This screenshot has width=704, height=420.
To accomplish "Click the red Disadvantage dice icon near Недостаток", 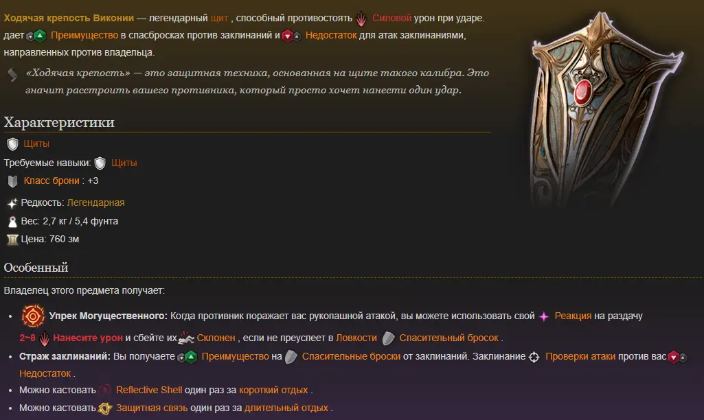I will (291, 36).
